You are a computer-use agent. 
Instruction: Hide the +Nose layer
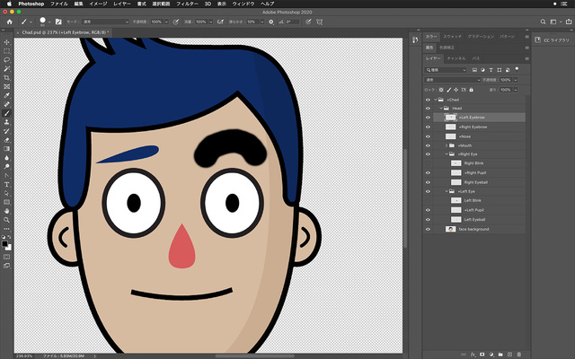click(x=428, y=136)
